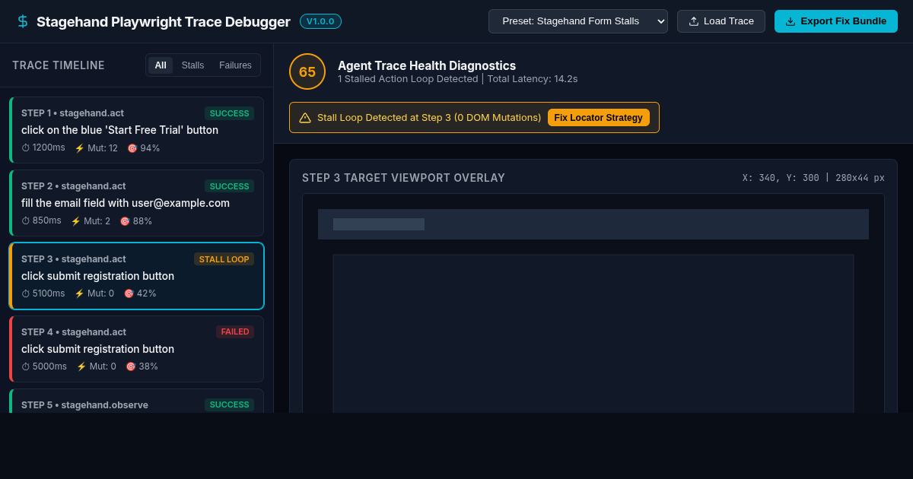Select the Step 3 stall loop trace card

point(136,276)
